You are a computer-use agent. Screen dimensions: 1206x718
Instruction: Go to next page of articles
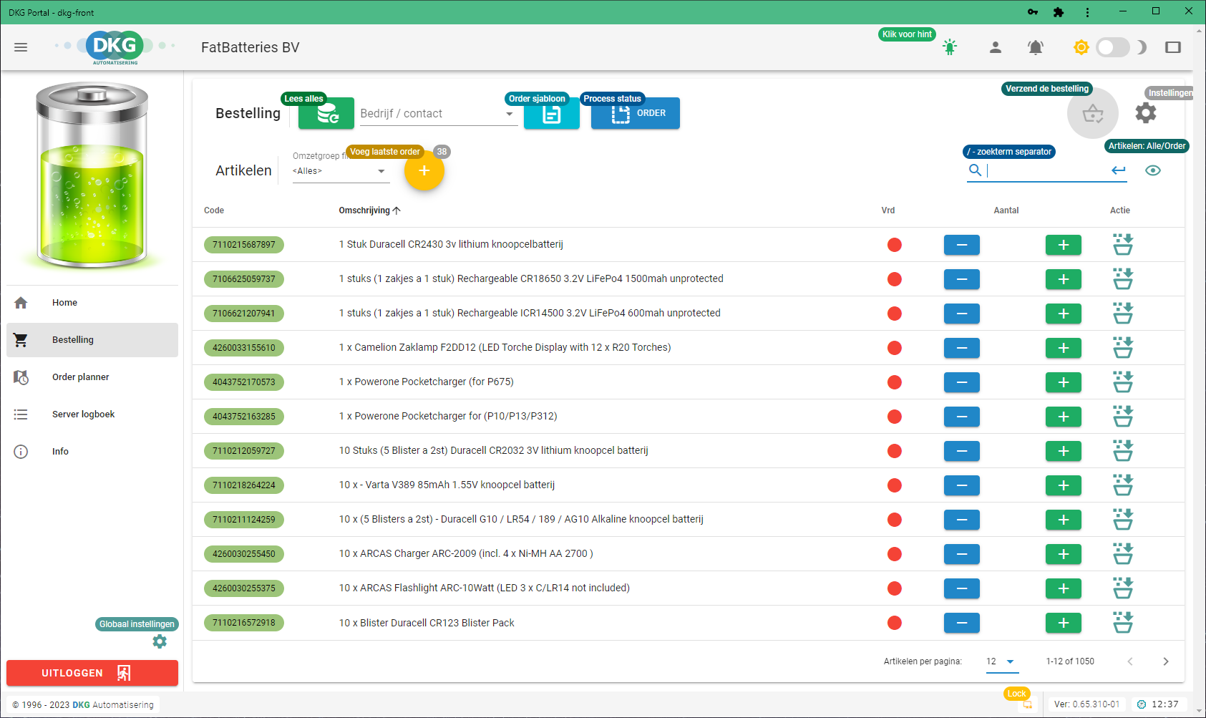pos(1166,661)
